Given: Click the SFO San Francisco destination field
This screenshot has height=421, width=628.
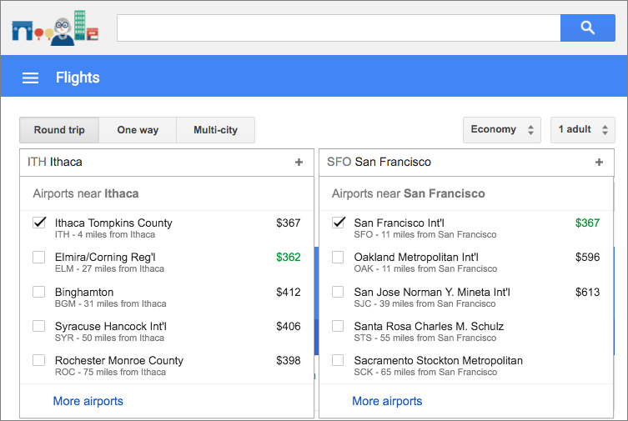Looking at the screenshot, I should click(466, 162).
